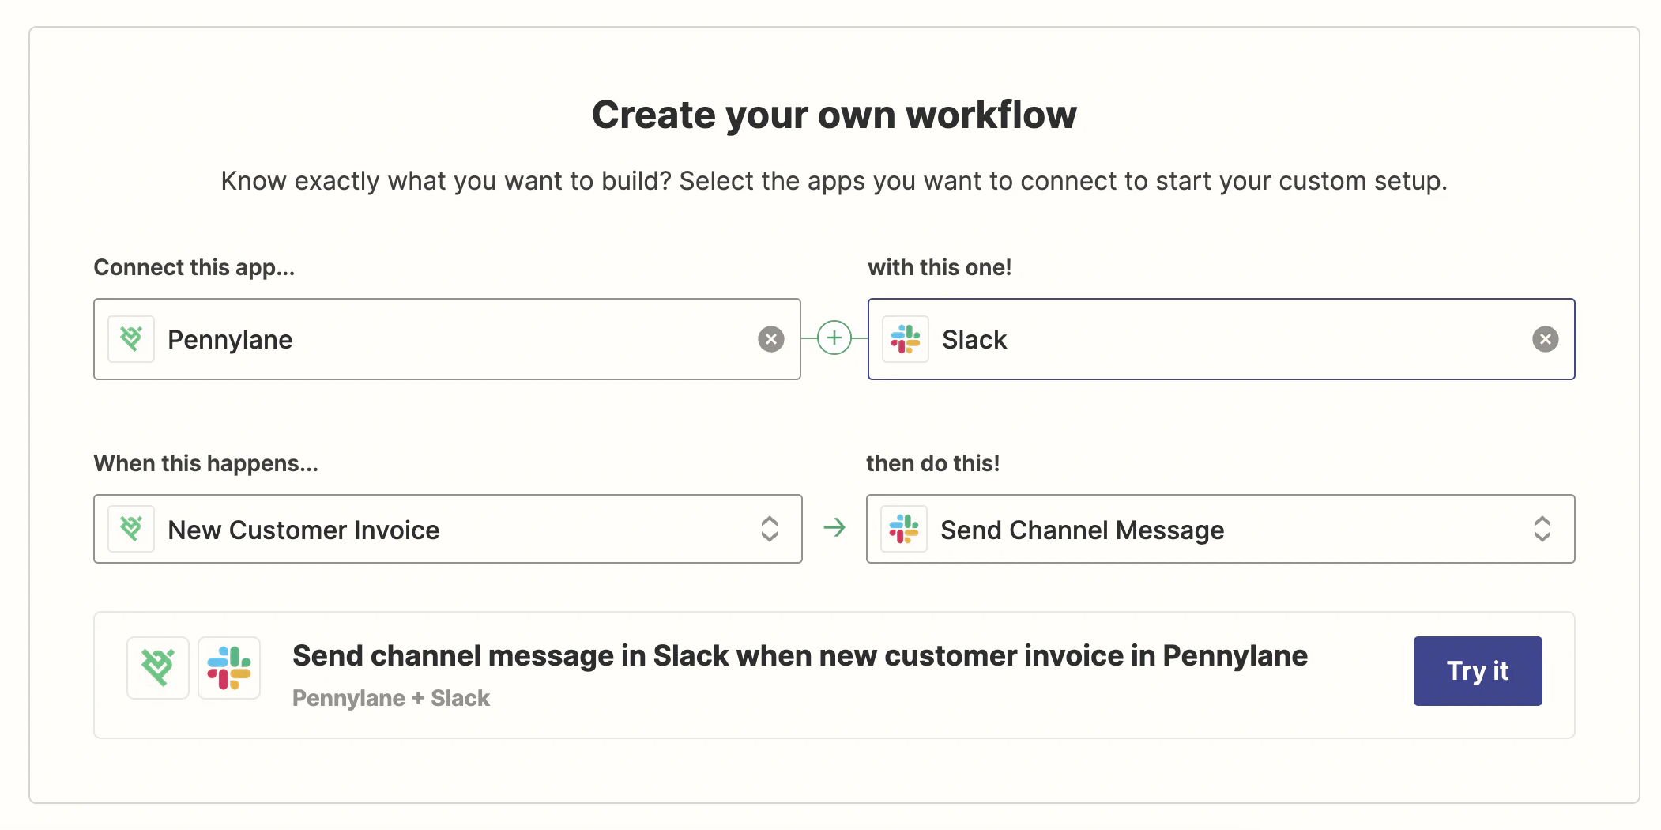Open the New Customer Invoice trigger dropdown
The height and width of the screenshot is (830, 1661).
[447, 529]
